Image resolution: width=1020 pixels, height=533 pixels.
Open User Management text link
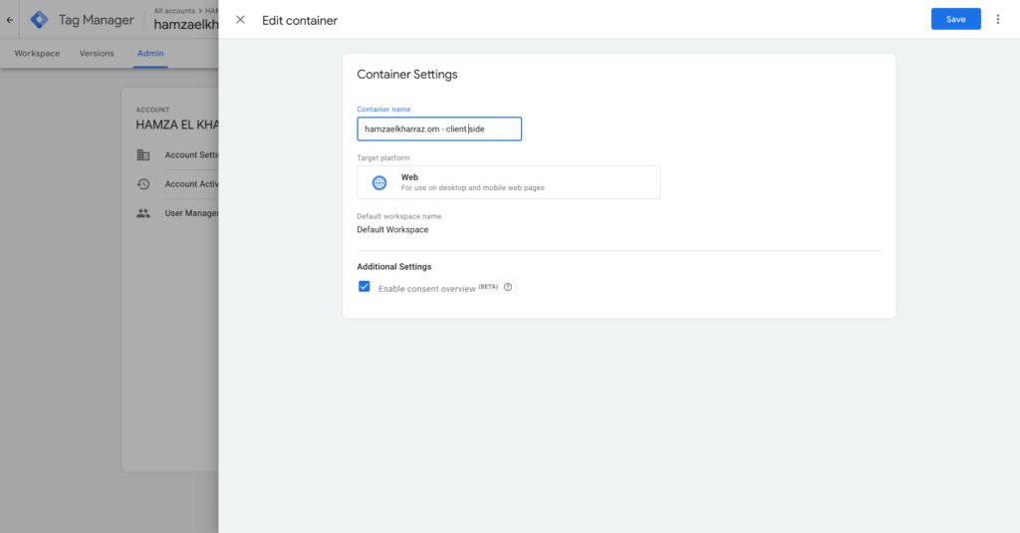point(191,213)
